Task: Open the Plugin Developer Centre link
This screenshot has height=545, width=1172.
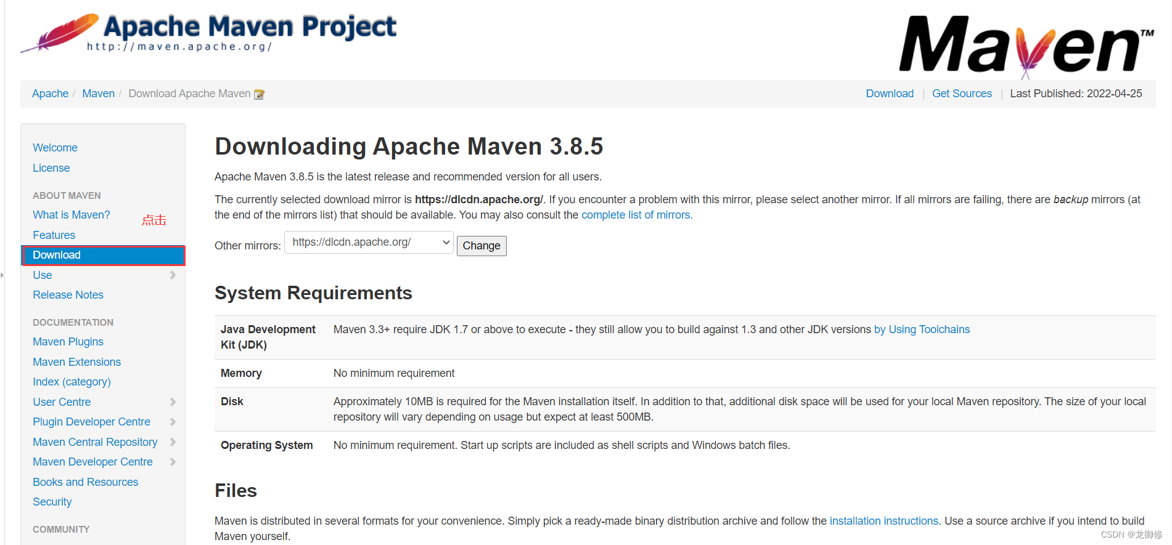Action: pyautogui.click(x=91, y=422)
